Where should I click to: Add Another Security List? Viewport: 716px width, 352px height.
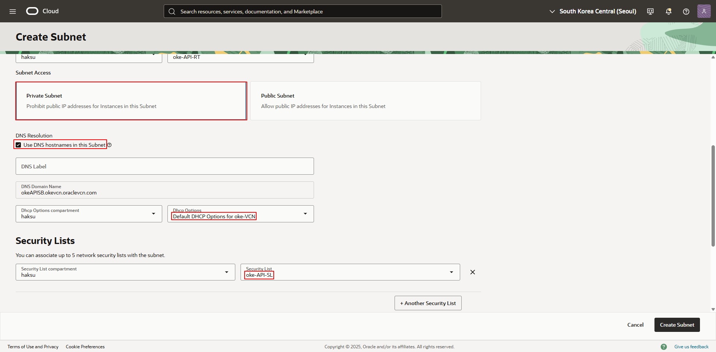428,303
